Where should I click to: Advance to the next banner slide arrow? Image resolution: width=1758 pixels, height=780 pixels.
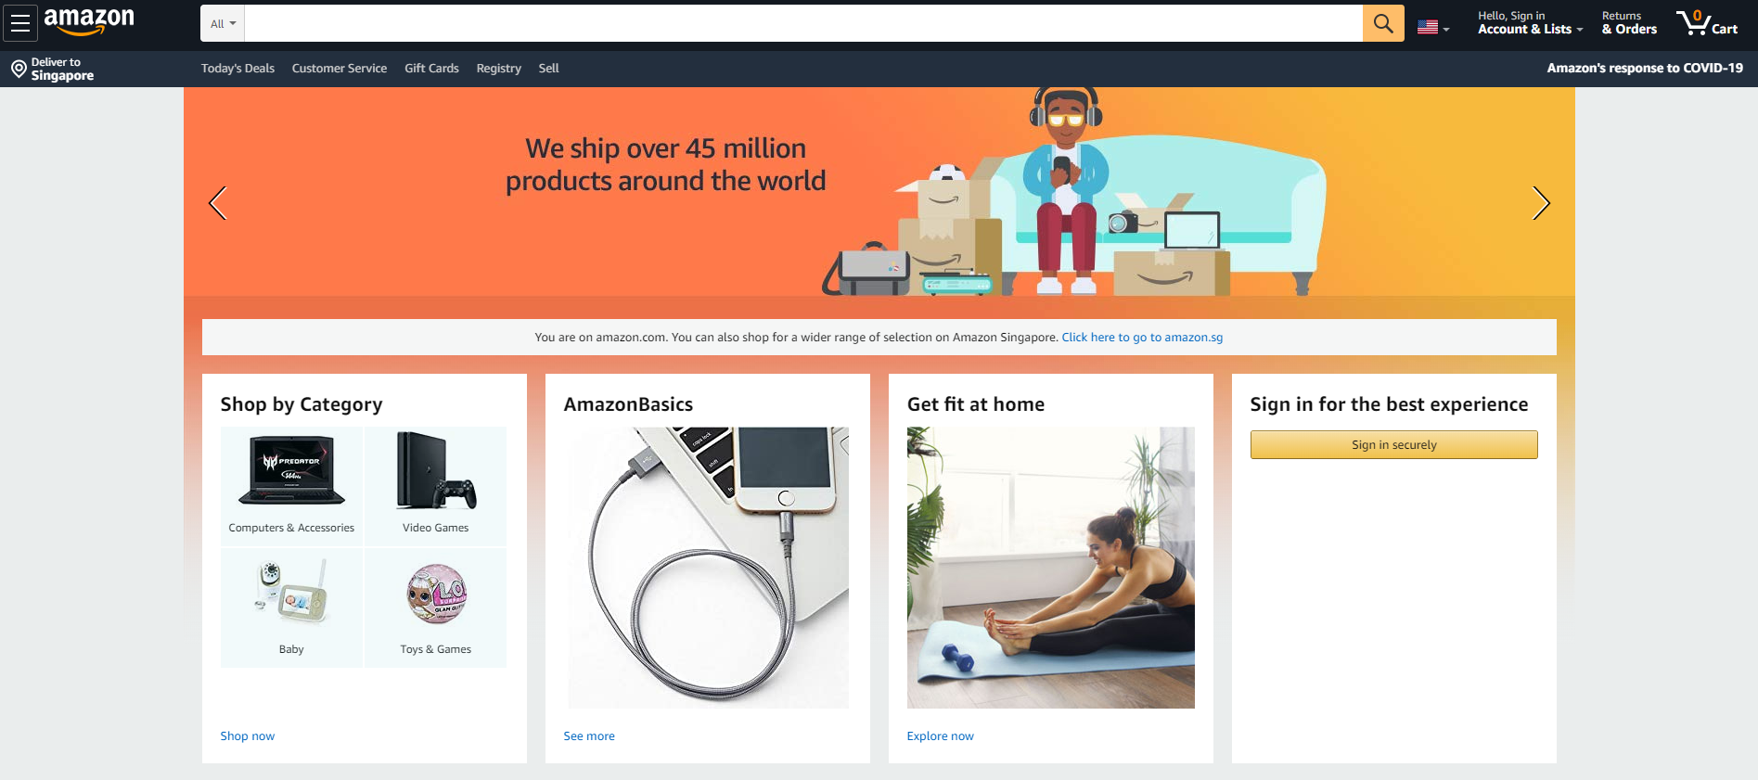pyautogui.click(x=1541, y=203)
